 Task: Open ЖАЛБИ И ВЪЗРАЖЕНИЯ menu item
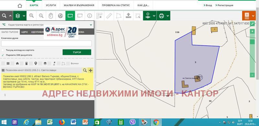click(x=79, y=5)
